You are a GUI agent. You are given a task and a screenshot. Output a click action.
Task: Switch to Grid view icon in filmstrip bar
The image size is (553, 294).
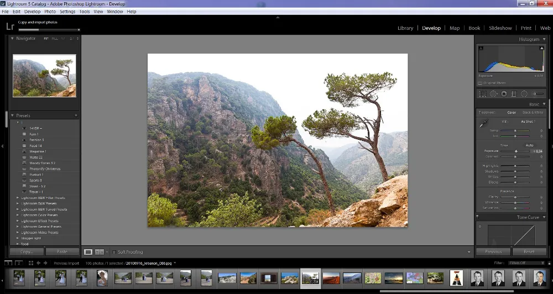pos(30,263)
